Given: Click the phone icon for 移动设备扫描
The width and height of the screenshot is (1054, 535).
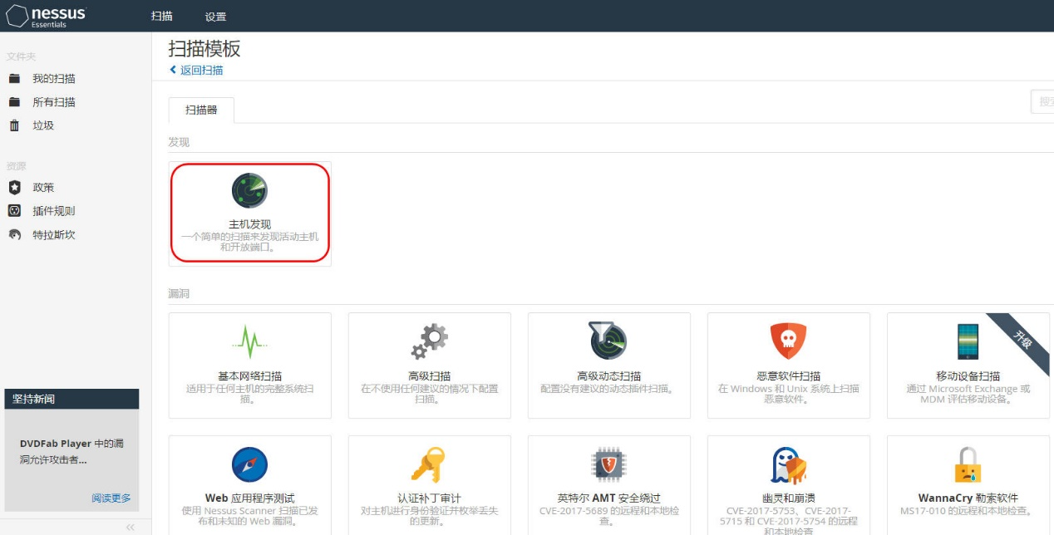Looking at the screenshot, I should [x=968, y=341].
